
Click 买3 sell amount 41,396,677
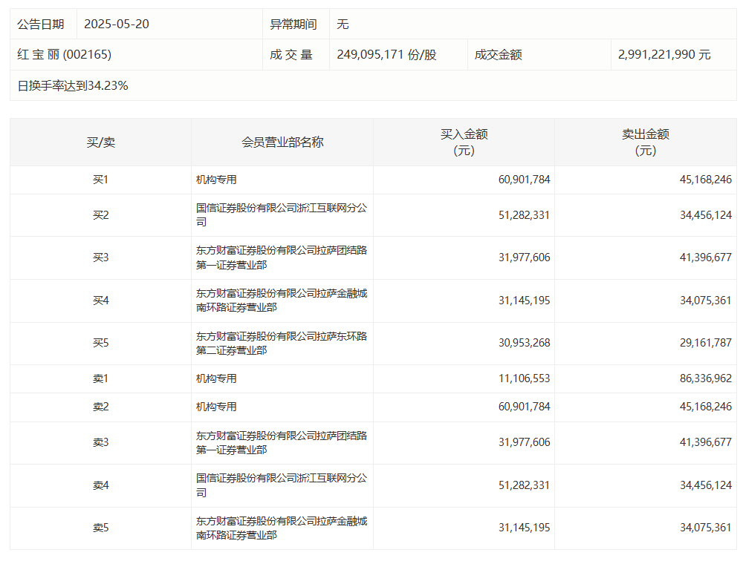click(x=706, y=257)
